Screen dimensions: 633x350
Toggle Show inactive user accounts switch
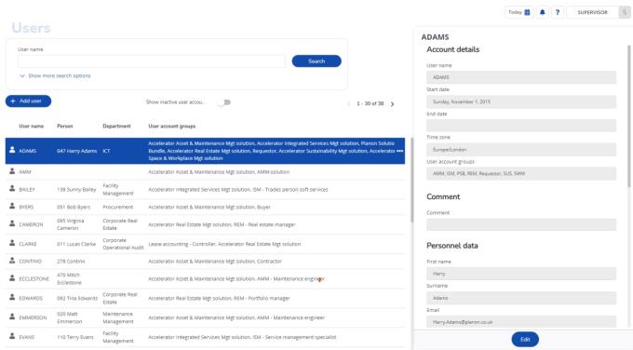[x=224, y=102]
